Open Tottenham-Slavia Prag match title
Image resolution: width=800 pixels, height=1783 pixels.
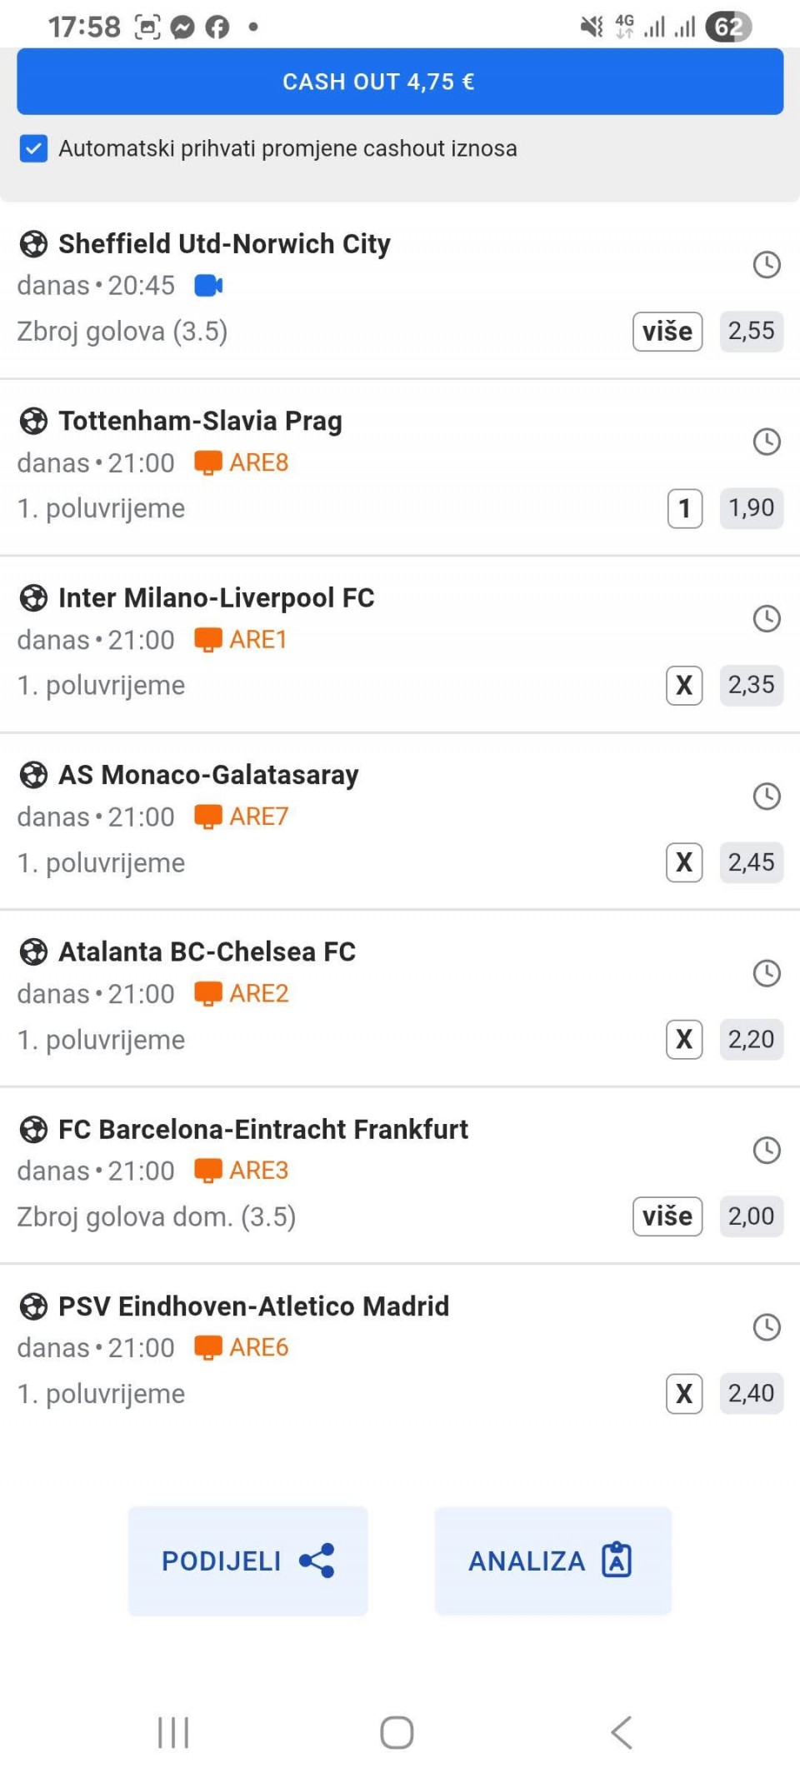coord(200,421)
